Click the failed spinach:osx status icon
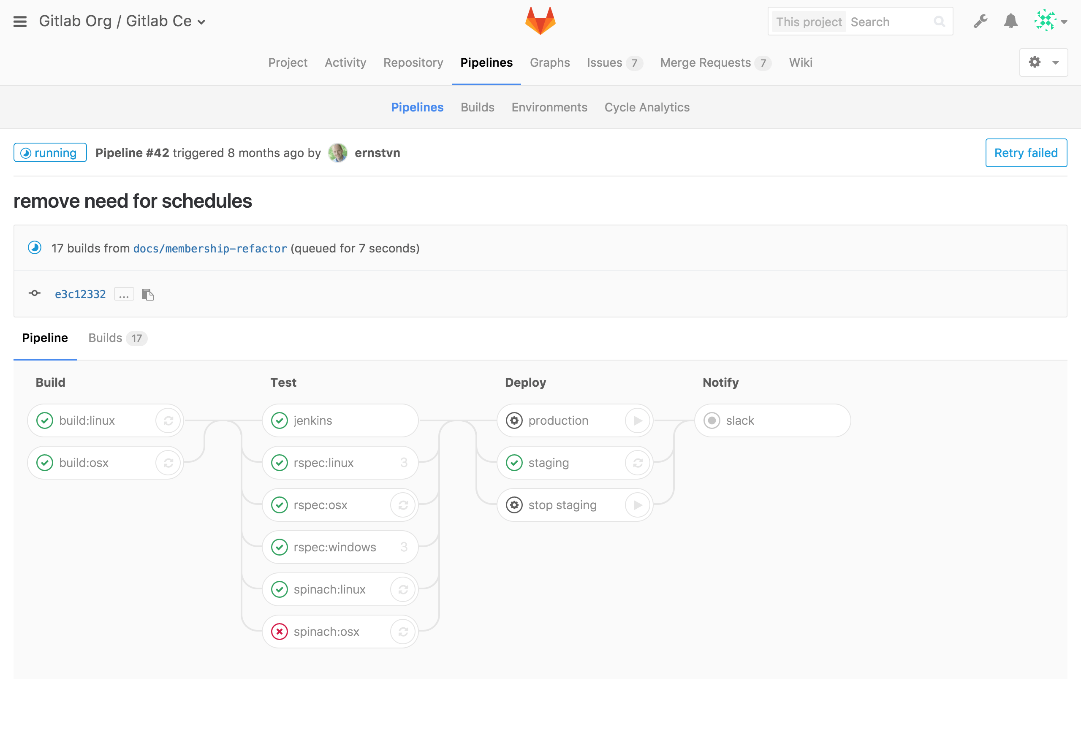 point(279,631)
